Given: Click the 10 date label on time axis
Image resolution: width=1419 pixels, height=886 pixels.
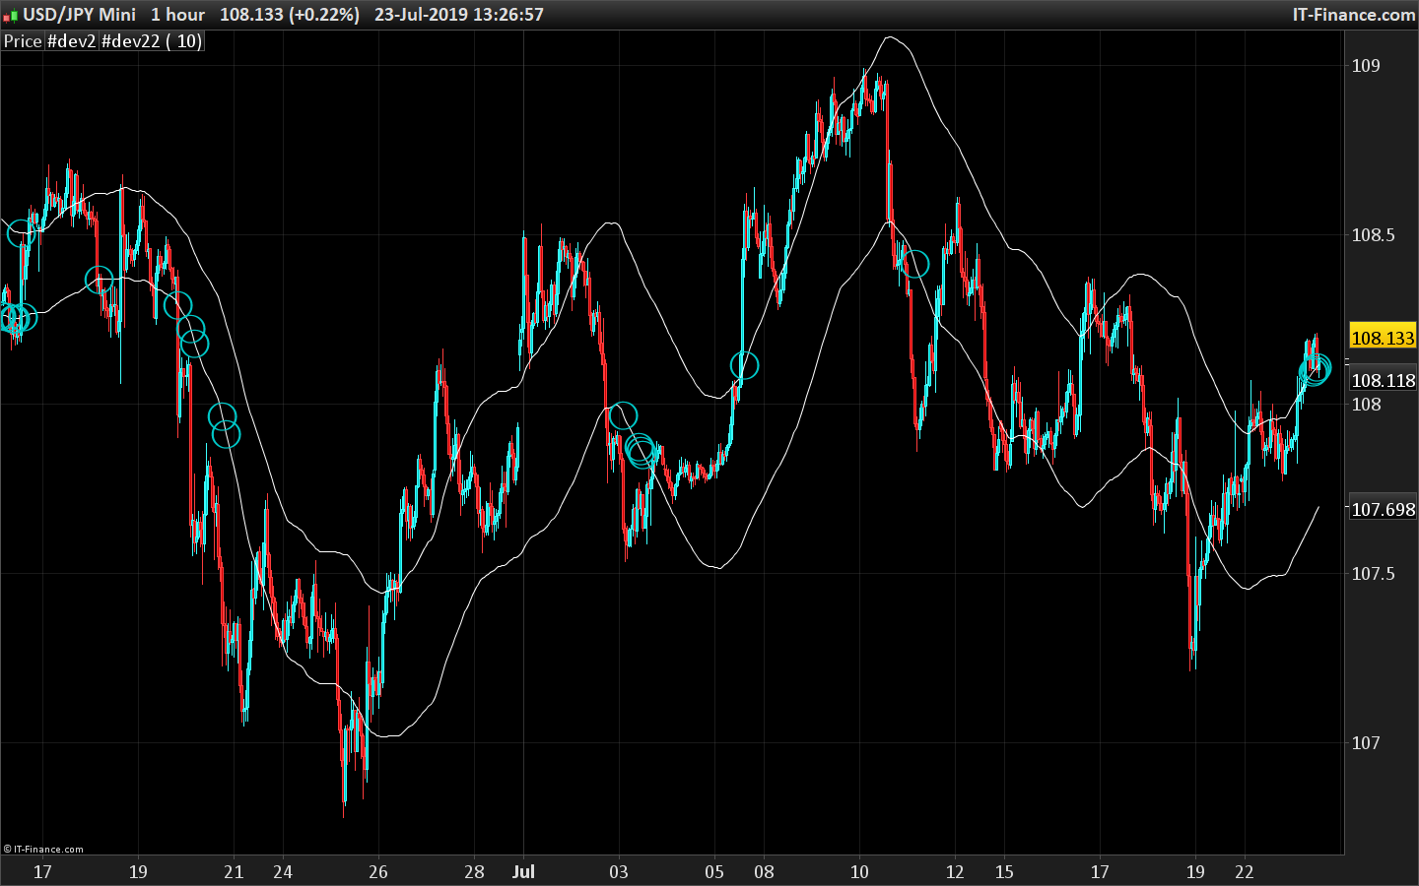Looking at the screenshot, I should coord(859,871).
